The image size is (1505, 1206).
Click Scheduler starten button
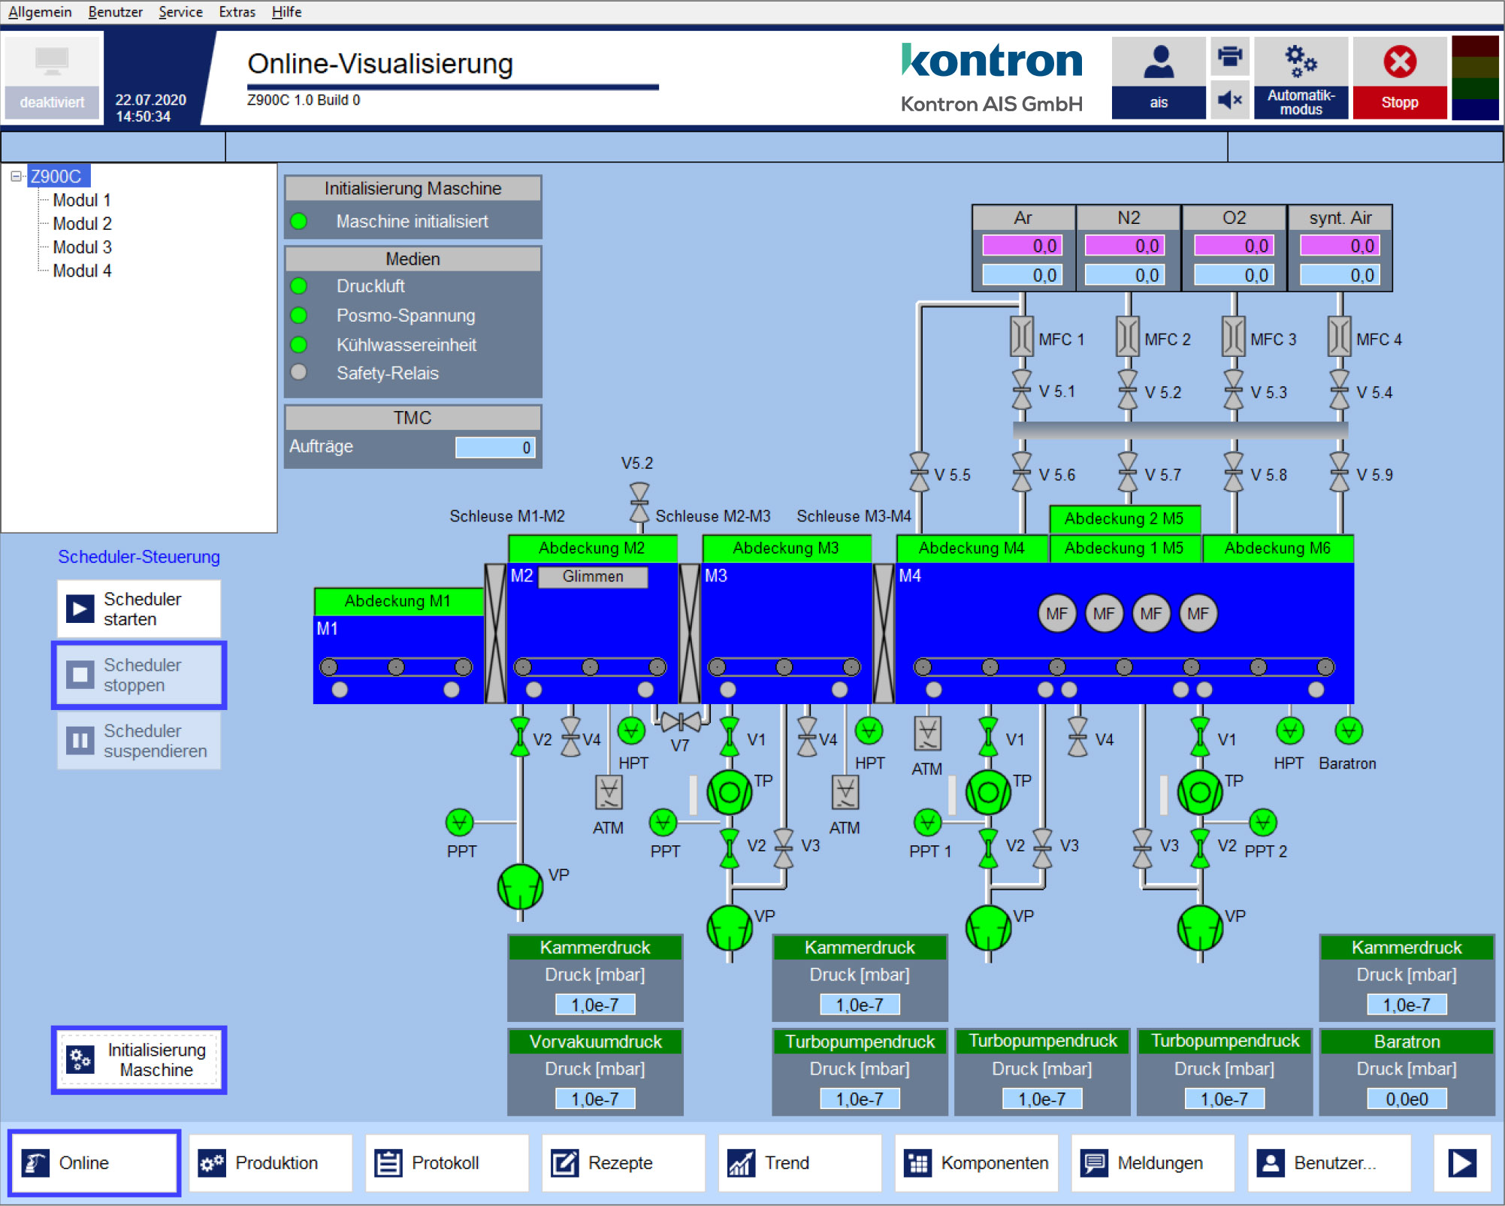click(139, 609)
